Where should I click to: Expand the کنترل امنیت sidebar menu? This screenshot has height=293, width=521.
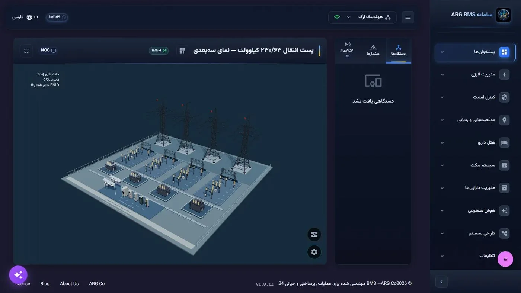pos(475,97)
